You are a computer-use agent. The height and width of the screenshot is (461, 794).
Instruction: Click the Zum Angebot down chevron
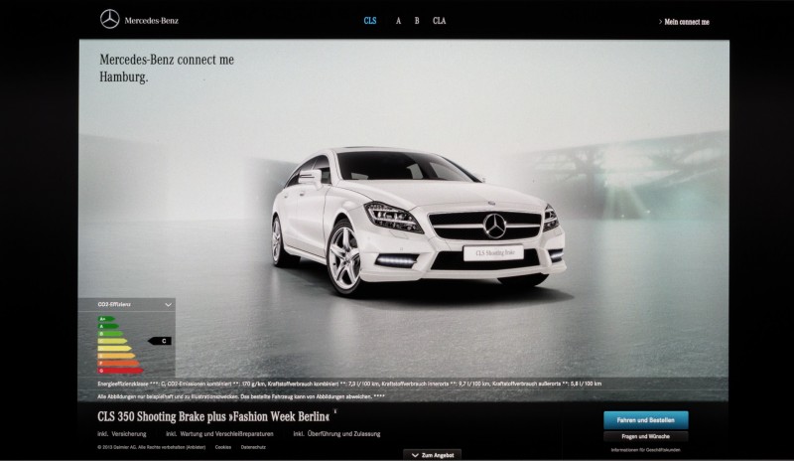[x=415, y=455]
